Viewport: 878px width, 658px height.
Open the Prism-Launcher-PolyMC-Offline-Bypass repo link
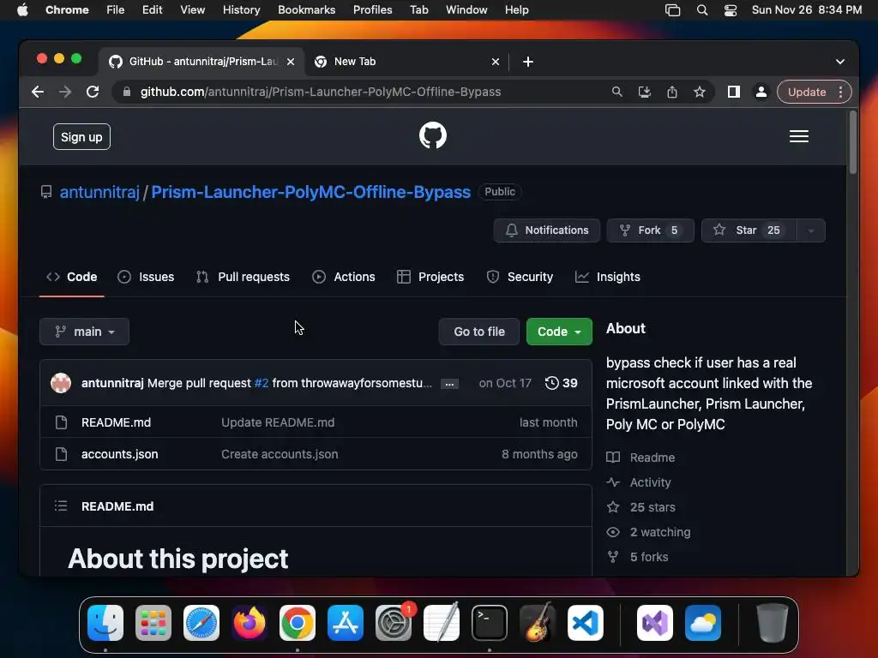click(x=310, y=192)
